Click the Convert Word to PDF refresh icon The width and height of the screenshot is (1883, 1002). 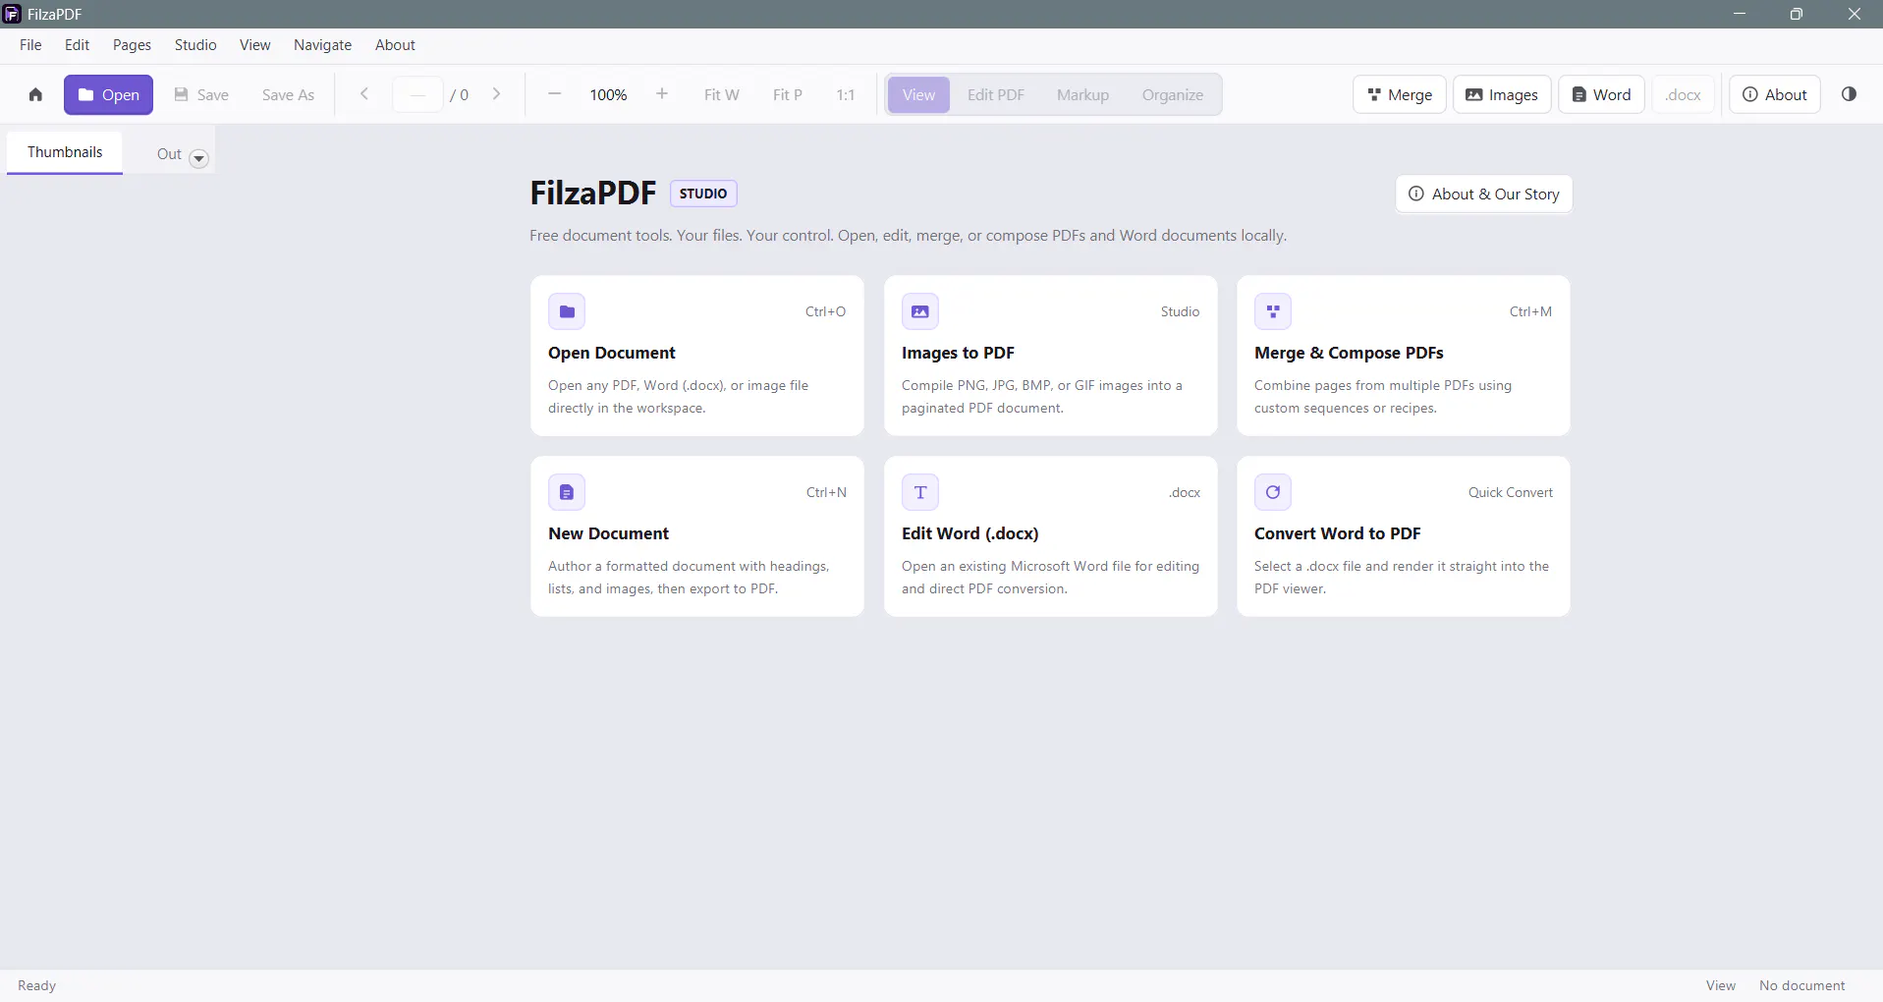coord(1273,492)
